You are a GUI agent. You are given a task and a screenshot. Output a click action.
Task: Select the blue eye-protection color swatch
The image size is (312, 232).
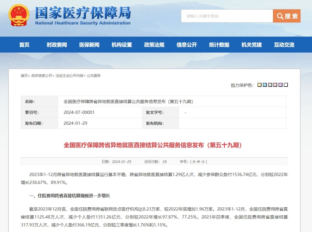(265, 85)
